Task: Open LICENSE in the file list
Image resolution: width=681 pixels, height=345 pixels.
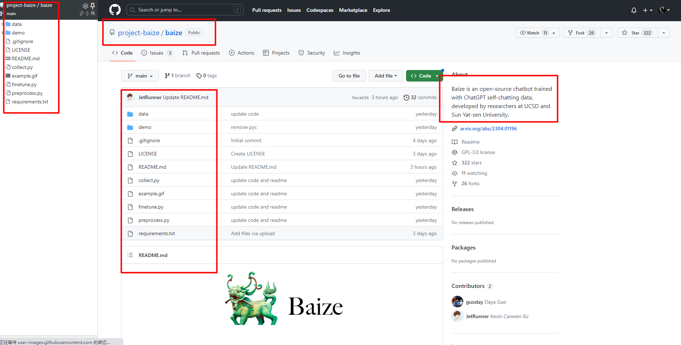Action: tap(148, 154)
